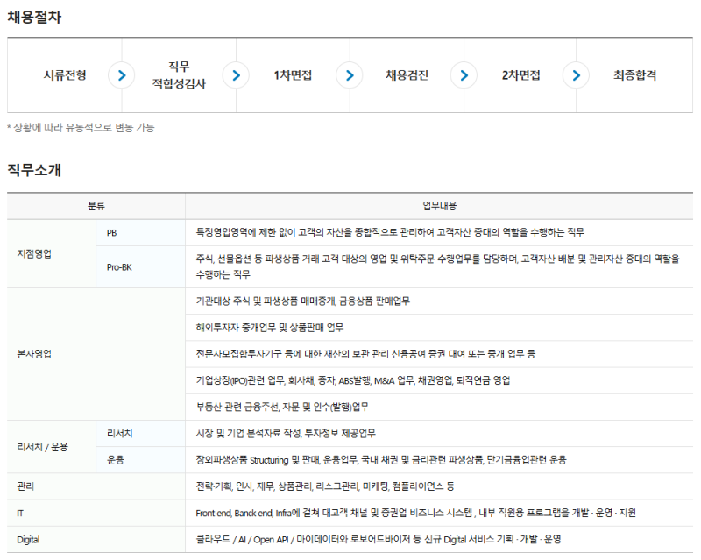The image size is (701, 560).
Task: Click the 채용절차 section heading
Action: pos(33,17)
